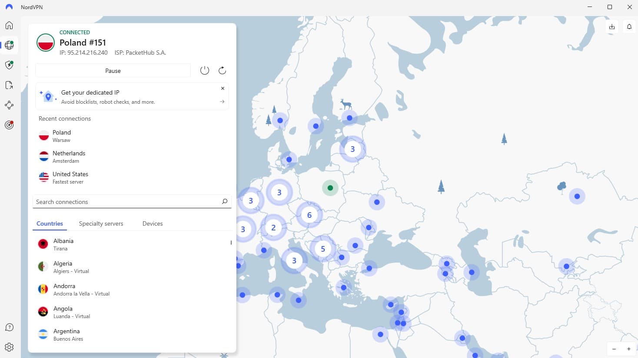Open the download updates icon

point(612,26)
